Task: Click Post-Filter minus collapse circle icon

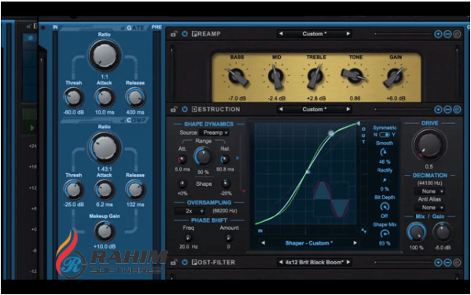Action: pos(447,263)
